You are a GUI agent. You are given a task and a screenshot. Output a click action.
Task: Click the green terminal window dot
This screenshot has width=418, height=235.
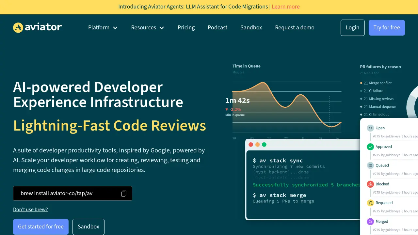tap(264, 145)
